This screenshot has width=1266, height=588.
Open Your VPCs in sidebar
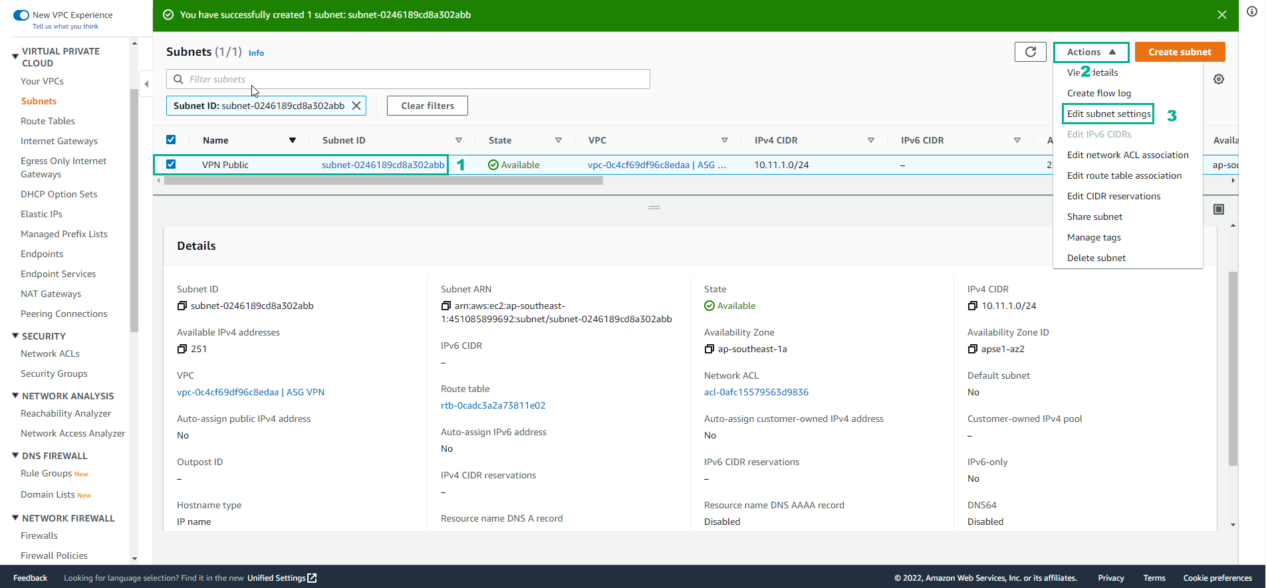tap(42, 81)
